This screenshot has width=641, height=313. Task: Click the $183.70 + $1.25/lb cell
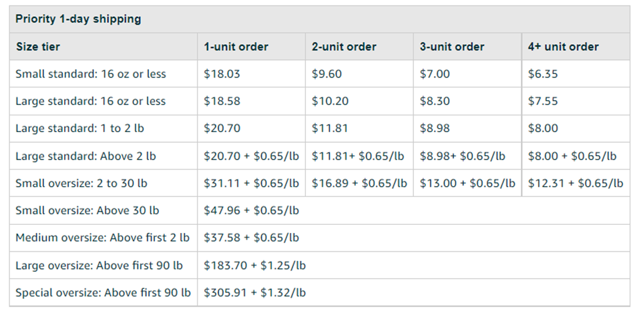tap(254, 265)
